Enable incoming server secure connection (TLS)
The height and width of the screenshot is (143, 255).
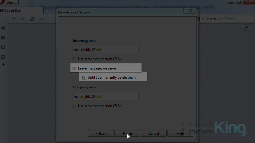tap(75, 59)
